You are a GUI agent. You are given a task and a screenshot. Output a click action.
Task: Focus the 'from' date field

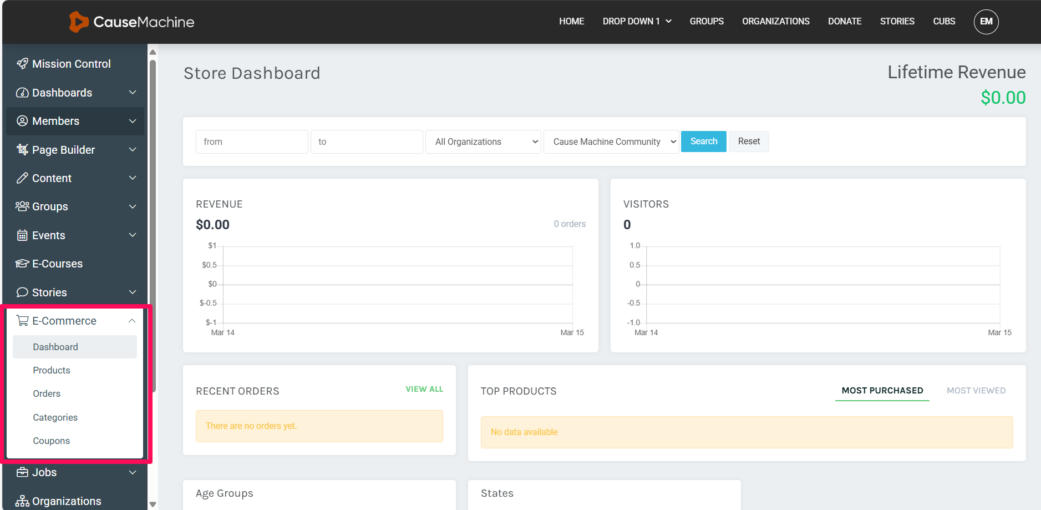point(252,142)
